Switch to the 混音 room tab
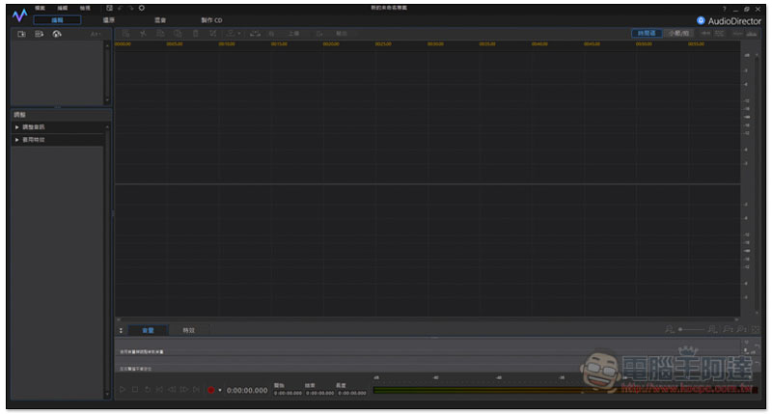This screenshot has width=772, height=414. 160,20
